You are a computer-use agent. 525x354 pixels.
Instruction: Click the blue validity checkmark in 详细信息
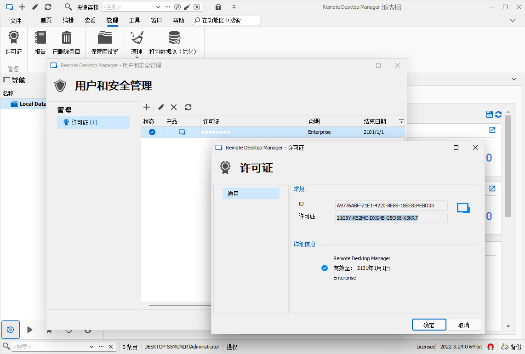click(325, 268)
